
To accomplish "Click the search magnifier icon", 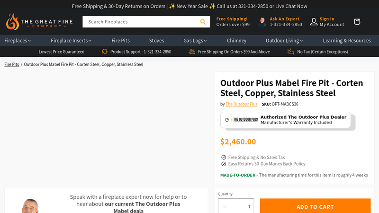I will 203,22.
